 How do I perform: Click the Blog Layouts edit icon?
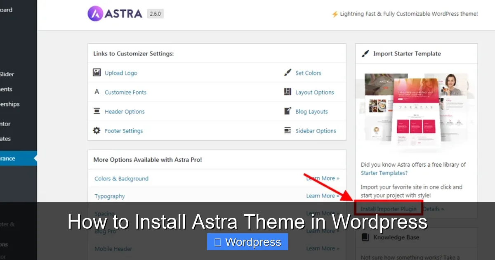288,111
